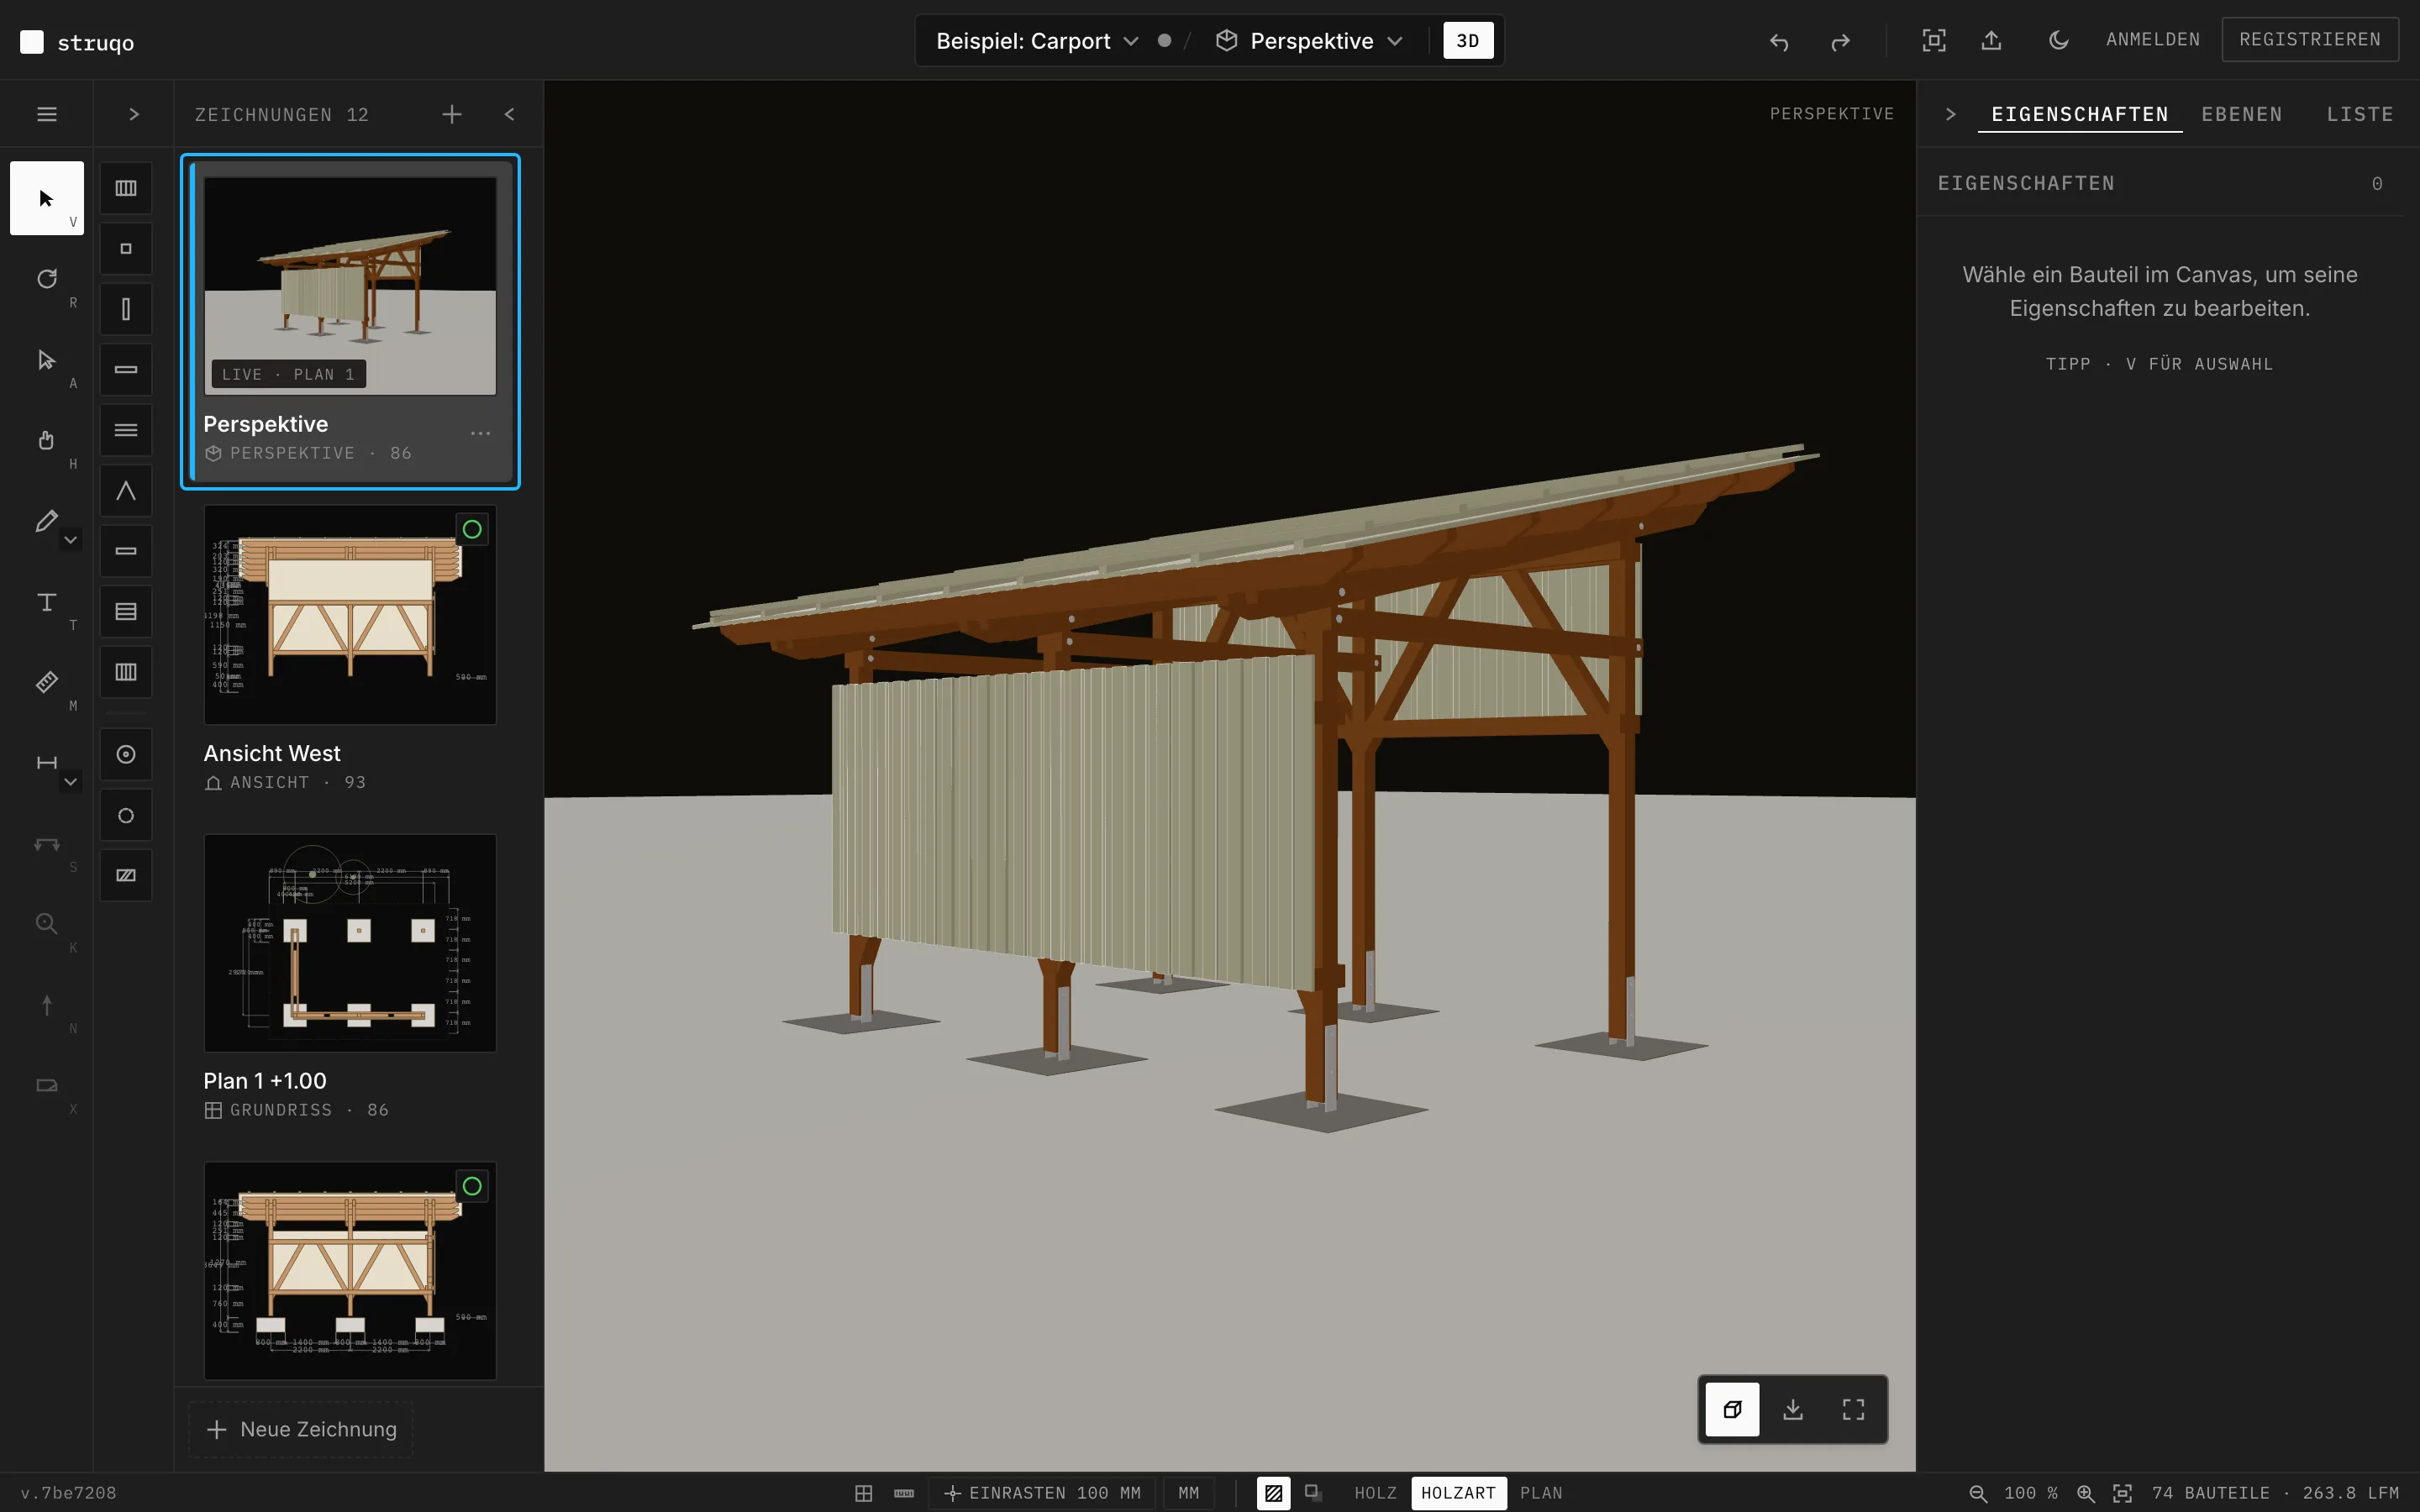Viewport: 2420px width, 1512px height.
Task: Select the ruler measure tool (M)
Action: [47, 682]
